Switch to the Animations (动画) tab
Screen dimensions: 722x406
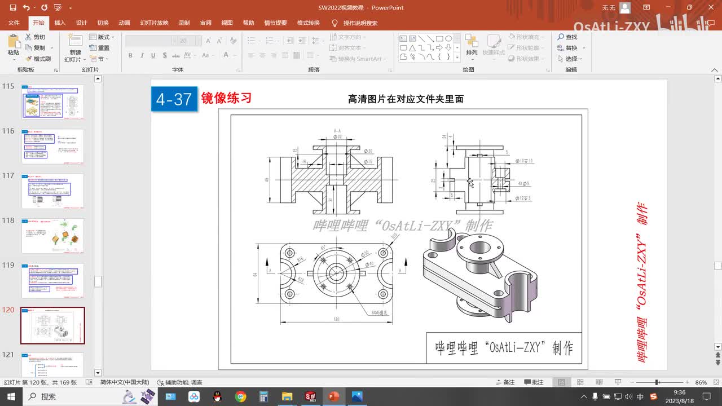pyautogui.click(x=124, y=23)
